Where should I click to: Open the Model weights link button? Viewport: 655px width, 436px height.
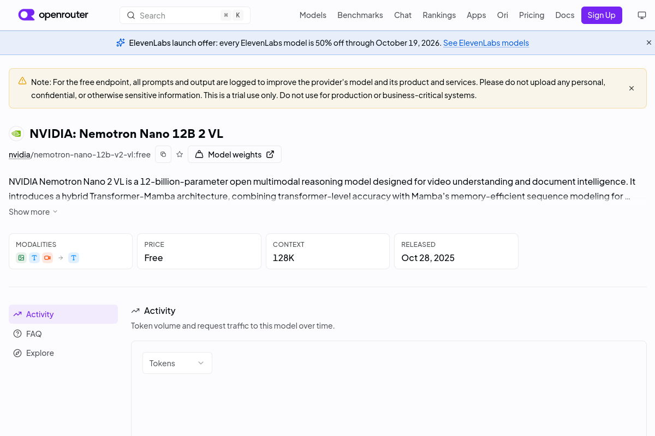click(x=235, y=154)
